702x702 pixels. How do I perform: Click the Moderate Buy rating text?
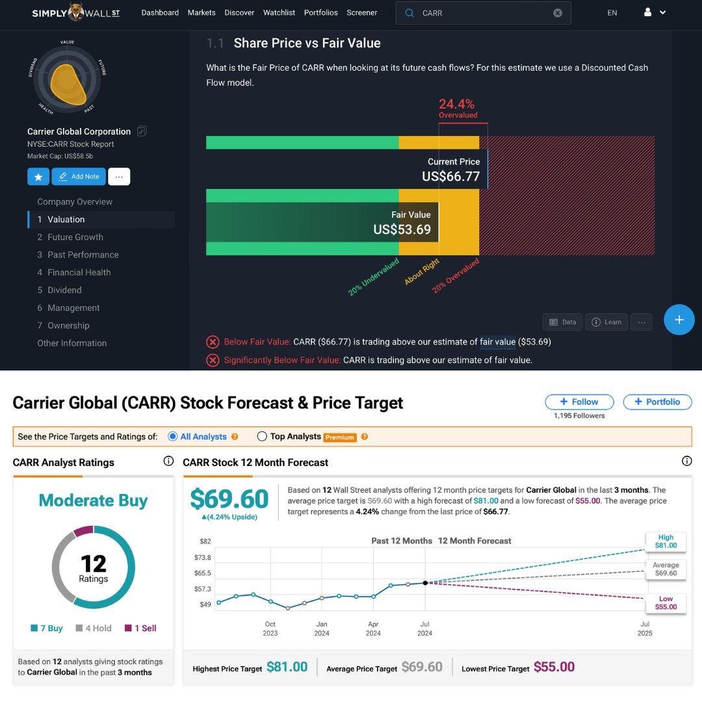tap(93, 500)
